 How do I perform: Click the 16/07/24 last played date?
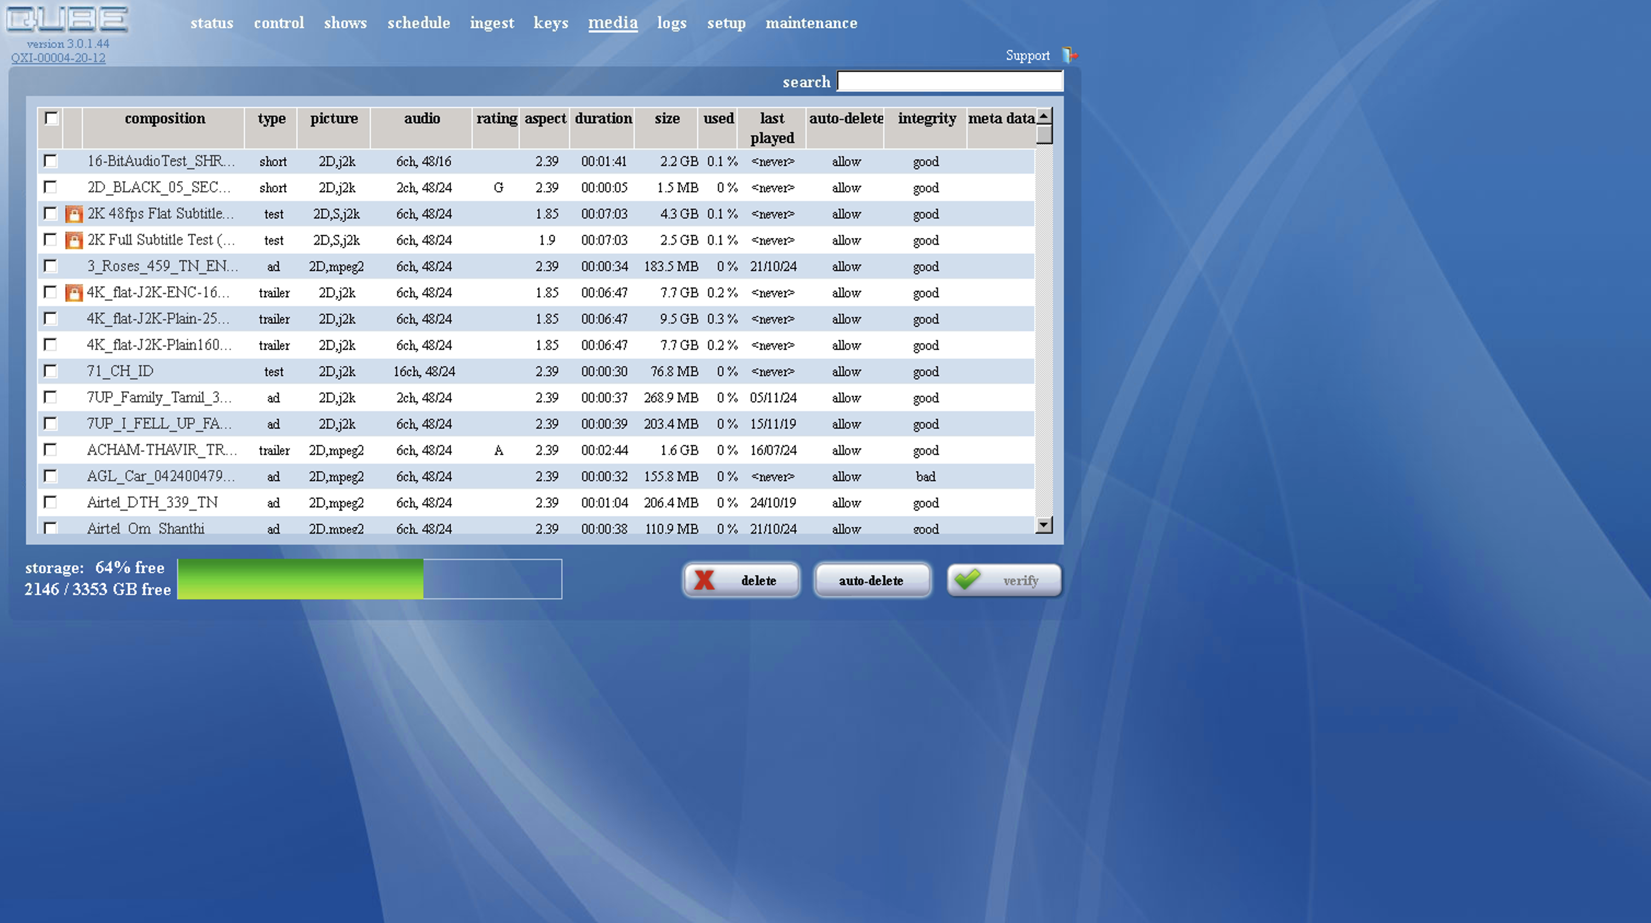click(x=773, y=451)
